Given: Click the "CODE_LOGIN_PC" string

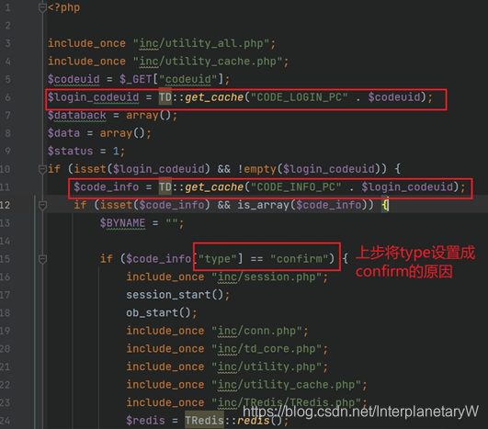Looking at the screenshot, I should (x=299, y=97).
